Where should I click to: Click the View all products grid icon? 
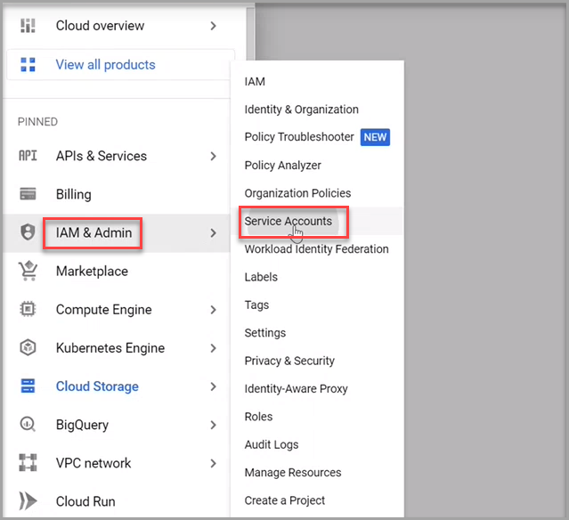[x=28, y=64]
